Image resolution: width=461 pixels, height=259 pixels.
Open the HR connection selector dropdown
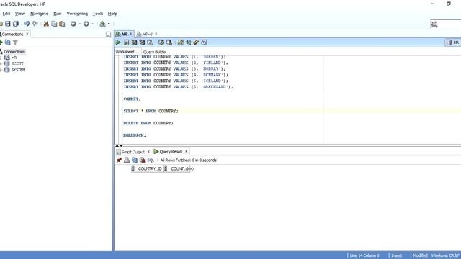453,42
